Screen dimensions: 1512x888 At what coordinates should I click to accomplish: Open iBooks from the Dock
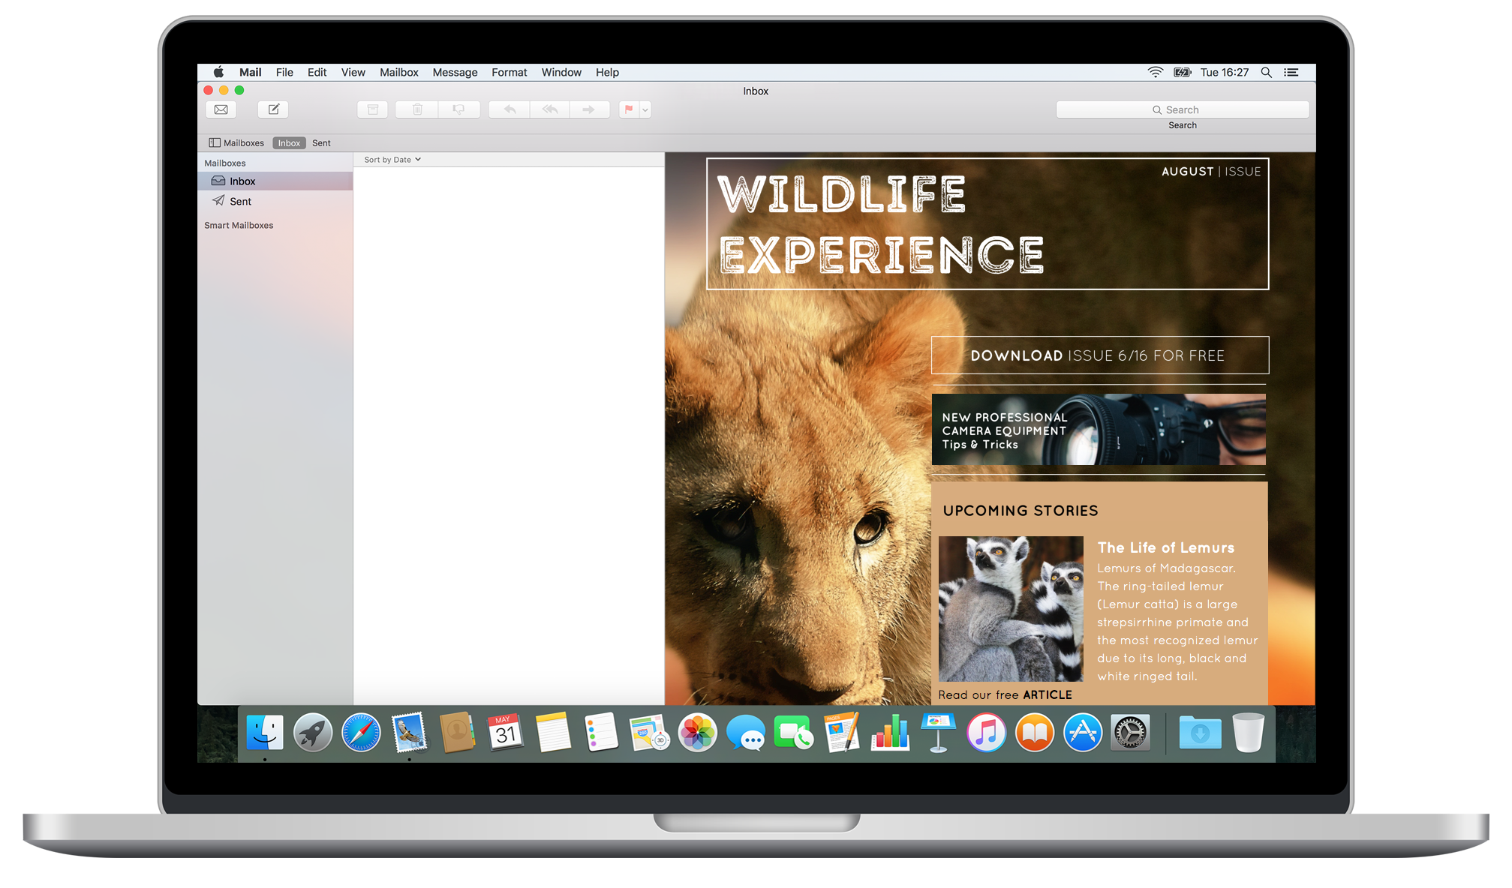click(x=1034, y=732)
